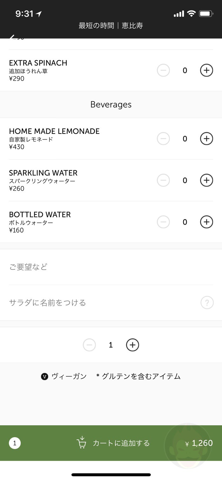Viewport: 222px width, 481px height.
Task: Decrease the total salad quantity stepper
Action: [89, 345]
